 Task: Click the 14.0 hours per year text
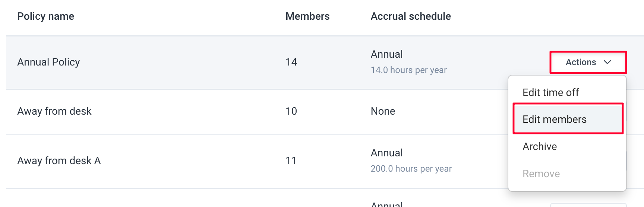[408, 70]
